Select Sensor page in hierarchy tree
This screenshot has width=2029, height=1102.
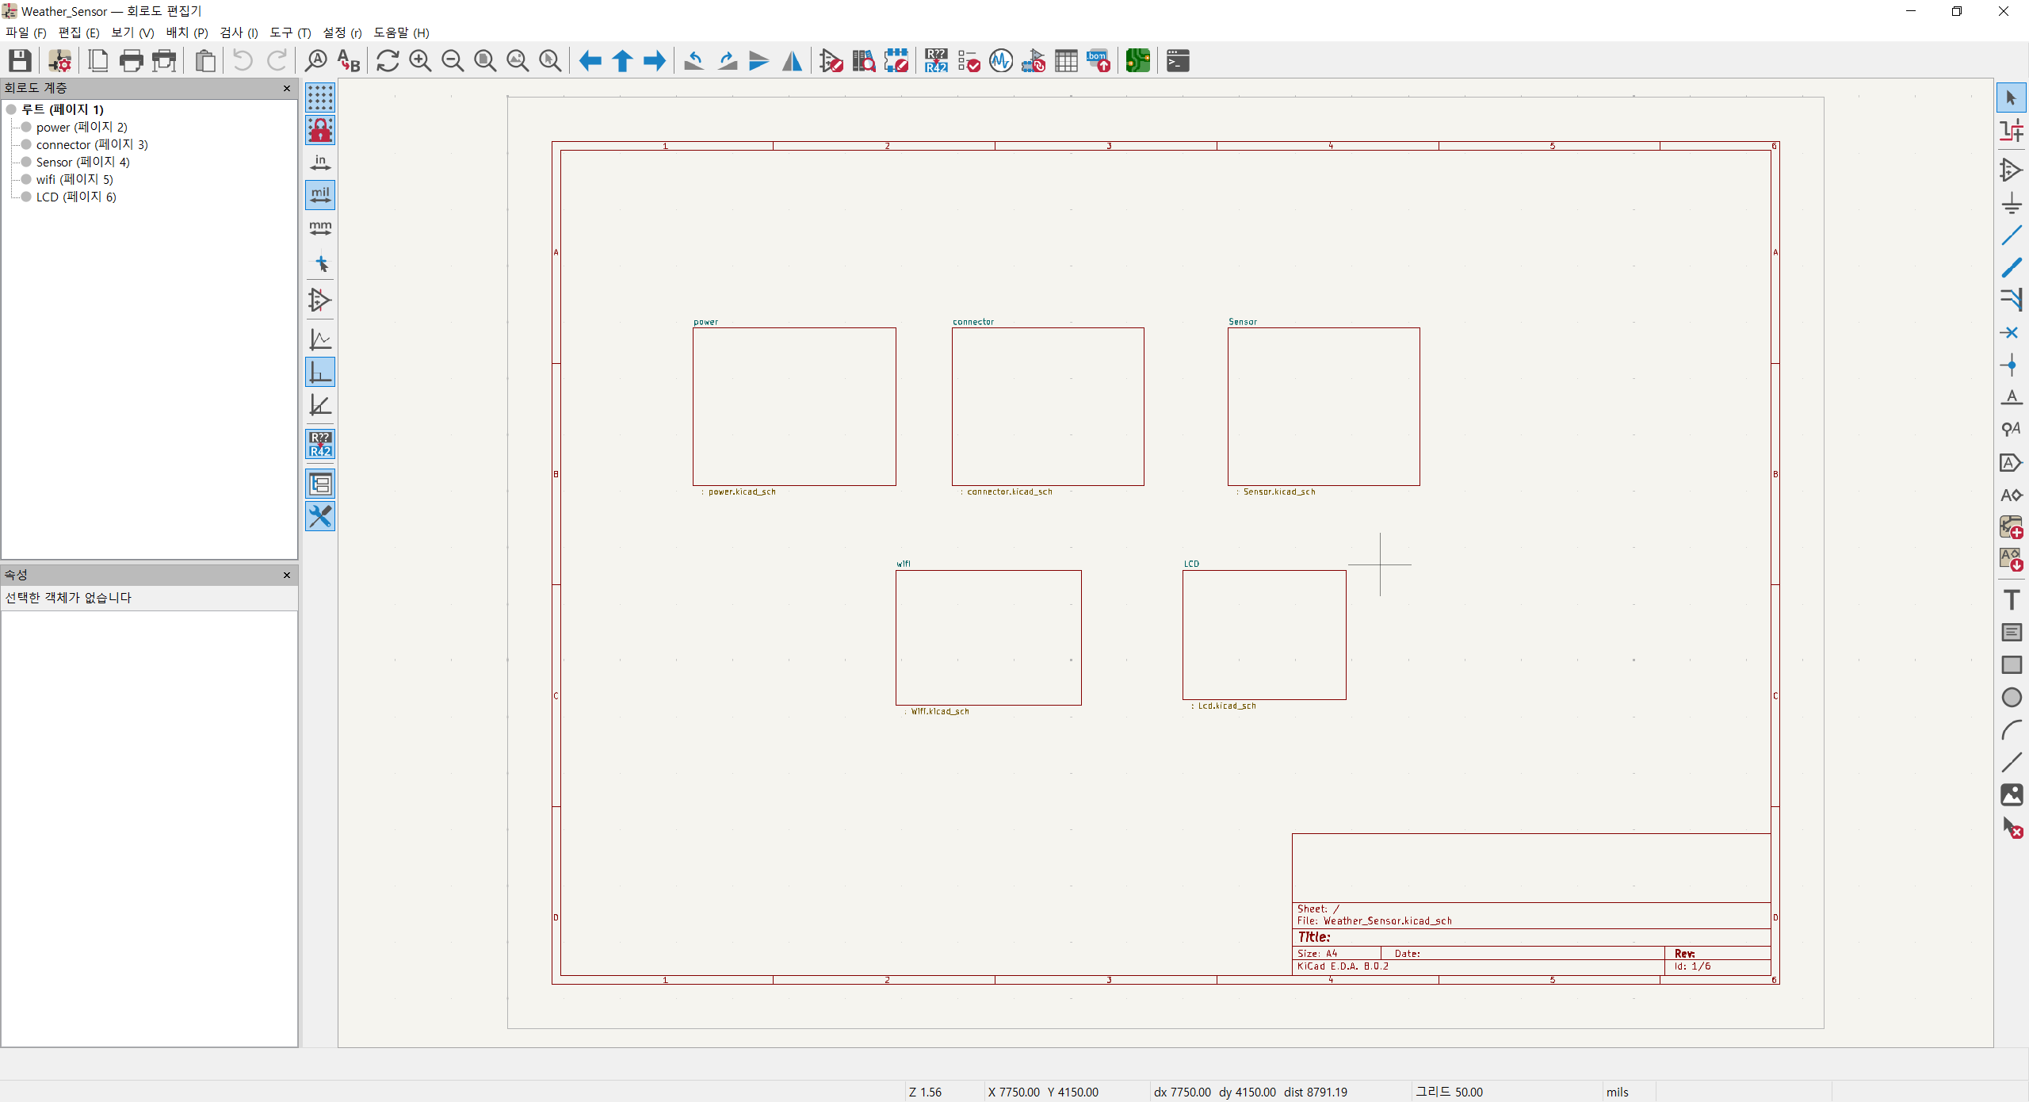click(x=82, y=162)
